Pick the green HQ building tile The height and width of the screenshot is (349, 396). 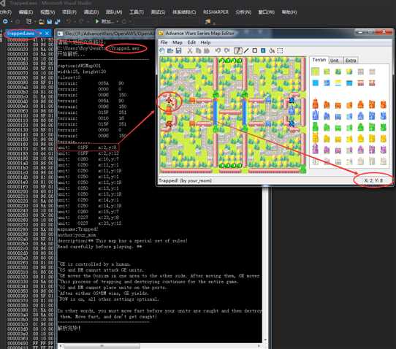click(315, 126)
